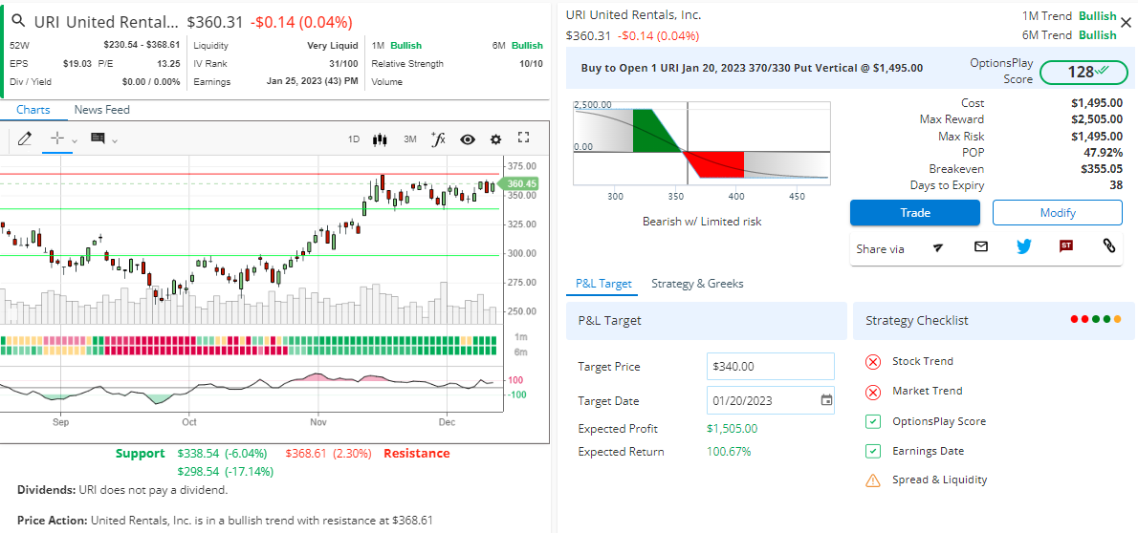
Task: Click the Strategy Checklist colored dots
Action: [x=1096, y=319]
